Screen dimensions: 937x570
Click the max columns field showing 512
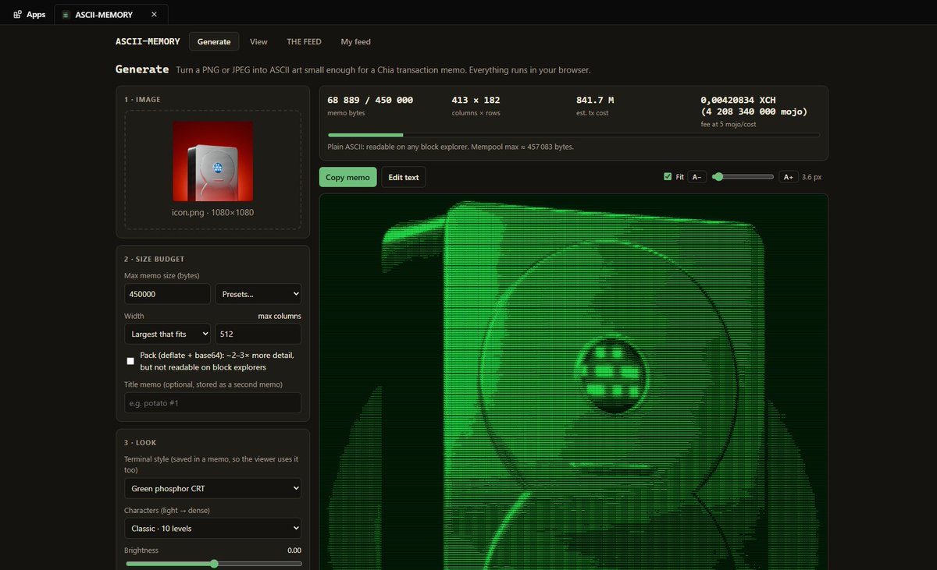258,334
